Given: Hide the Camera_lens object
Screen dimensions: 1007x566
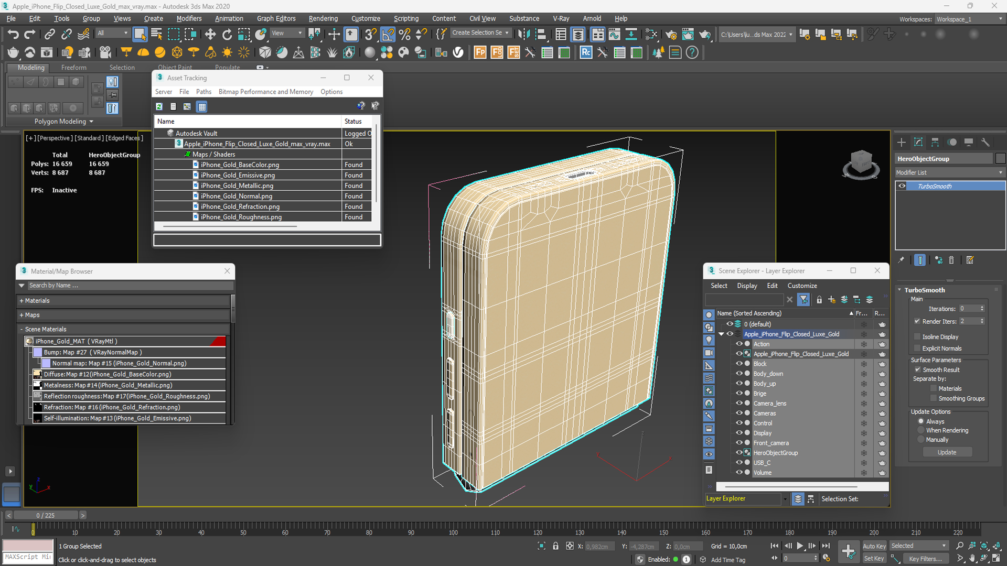Looking at the screenshot, I should [x=739, y=403].
